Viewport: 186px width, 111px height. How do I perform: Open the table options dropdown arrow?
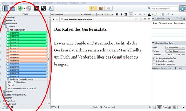click(x=166, y=14)
